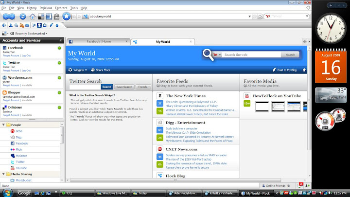Screen dimensions: 350x197
Task: Open Favorites sidebar star-wand icon
Action: [34, 25]
